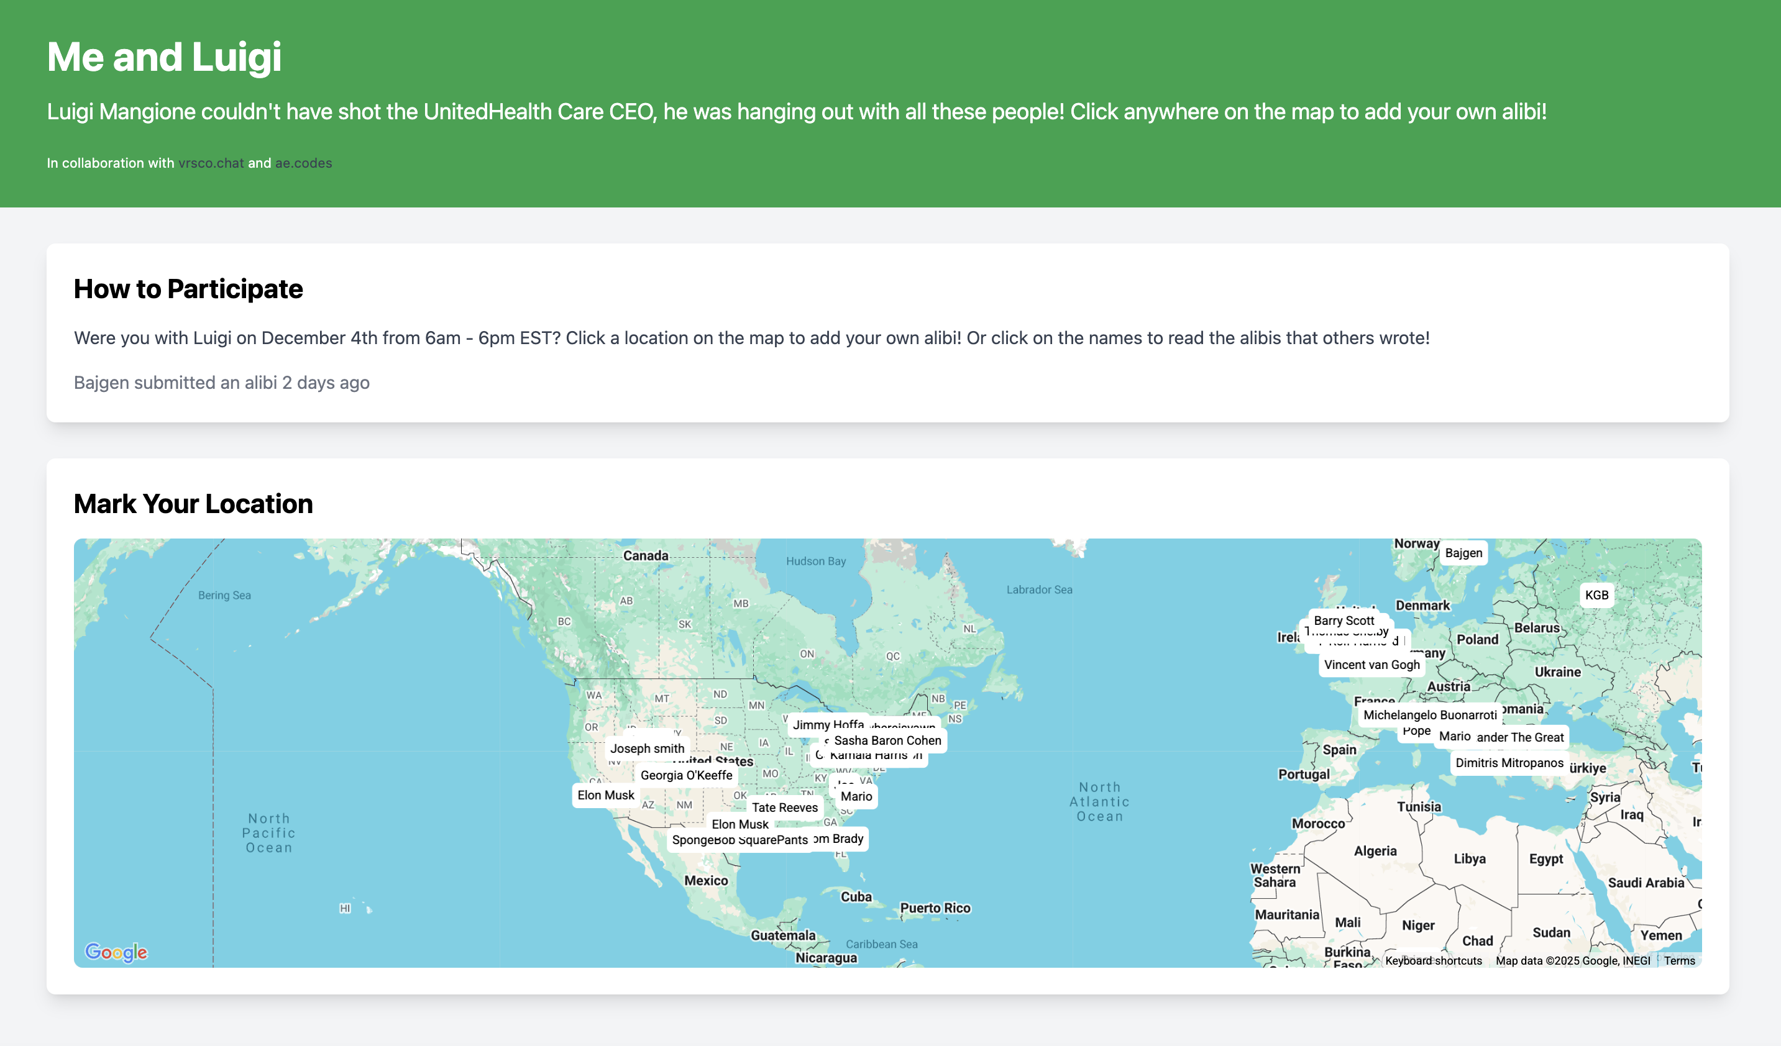Click the SpongeBob SquarePants marker
1781x1046 pixels.
pos(739,840)
